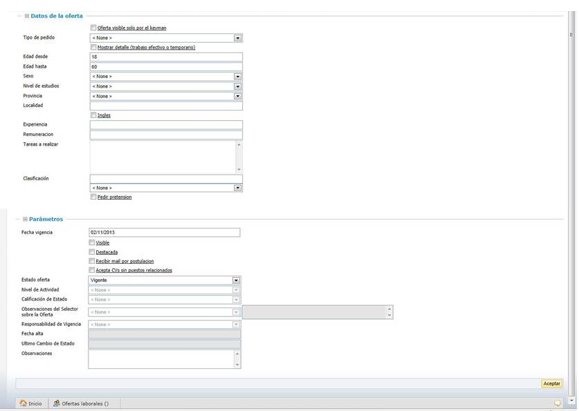
Task: Open the Tipo de pedido dropdown
Action: (237, 38)
